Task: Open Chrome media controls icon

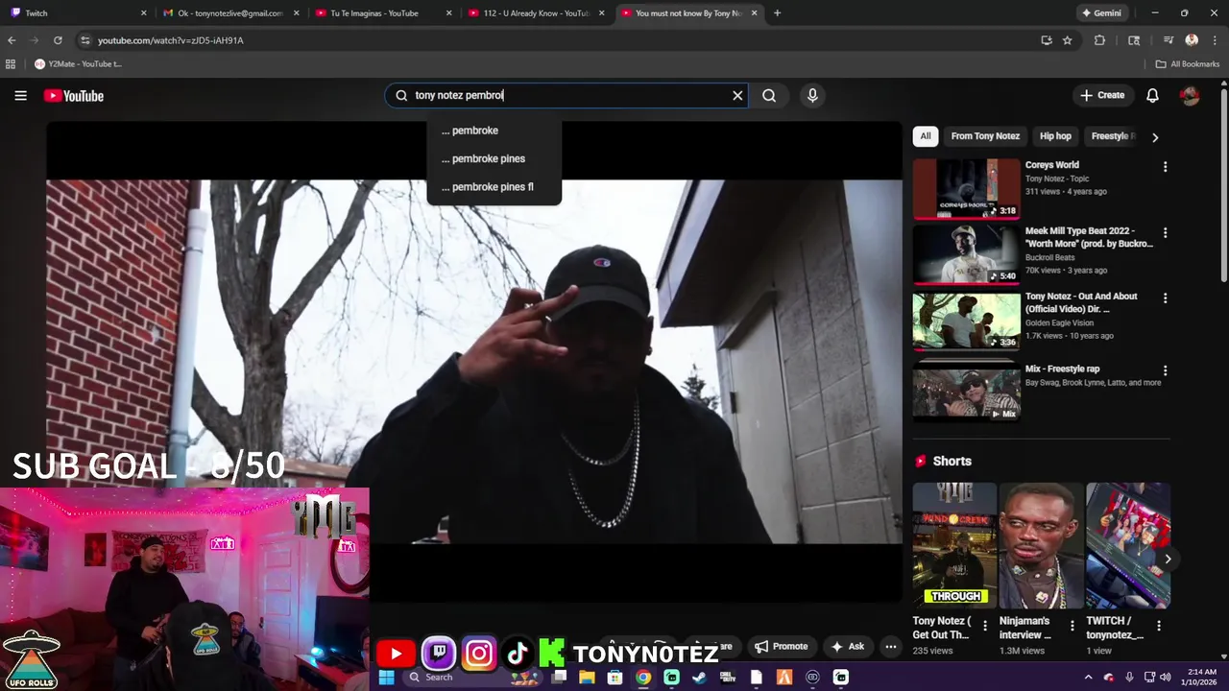Action: coord(1169,40)
